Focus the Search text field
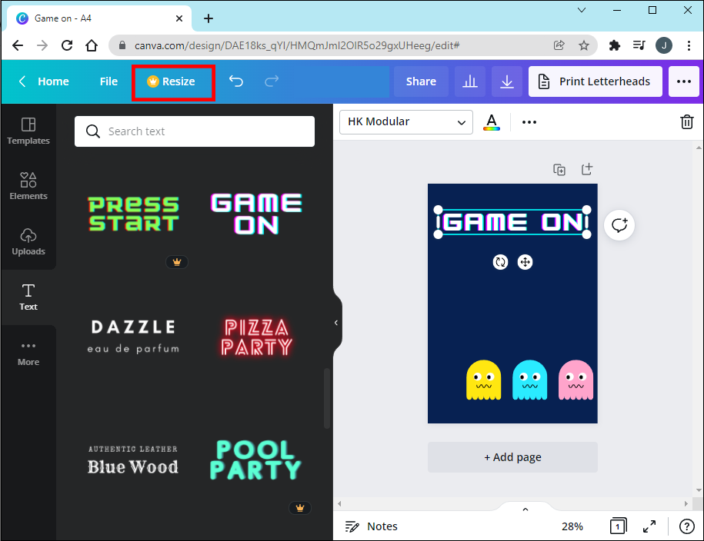This screenshot has height=541, width=704. 195,131
